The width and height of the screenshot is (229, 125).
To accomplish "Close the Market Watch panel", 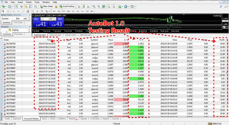I will pos(30,15).
